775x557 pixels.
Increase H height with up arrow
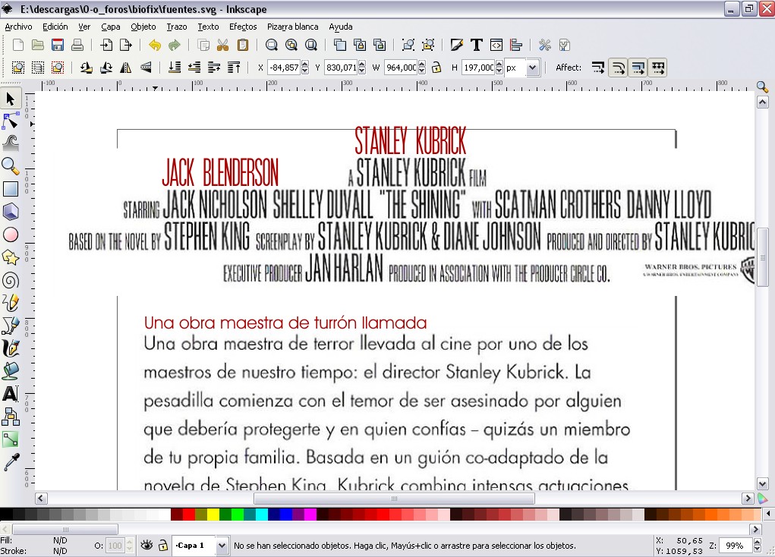coord(499,64)
